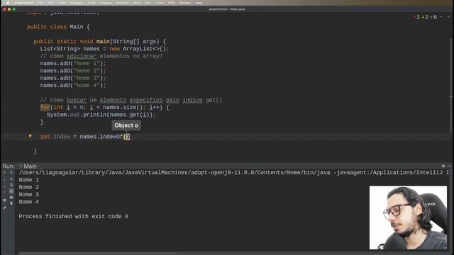Hide the Run panel with minimize icon
Screen dimensions: 454x255
(449, 166)
